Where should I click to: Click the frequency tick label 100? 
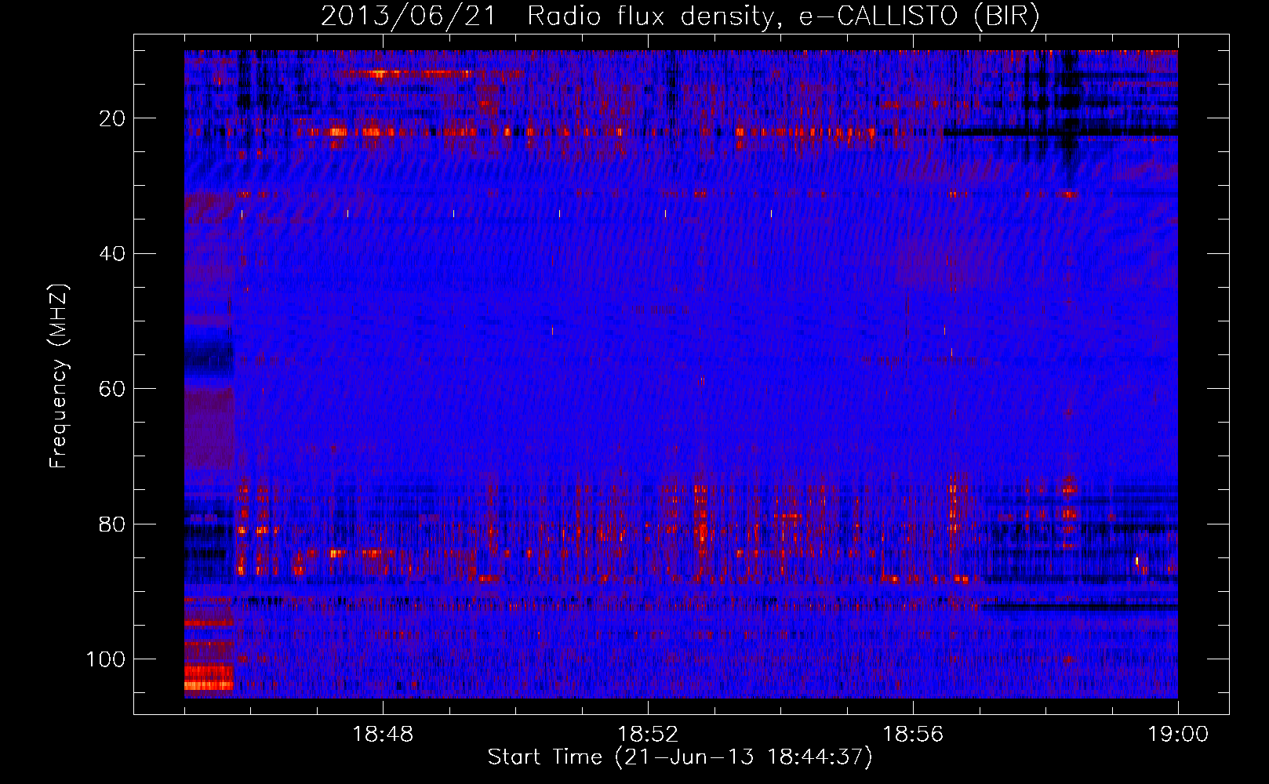tap(106, 659)
